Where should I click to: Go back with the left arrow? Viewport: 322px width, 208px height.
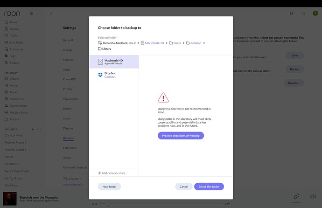(51, 14)
